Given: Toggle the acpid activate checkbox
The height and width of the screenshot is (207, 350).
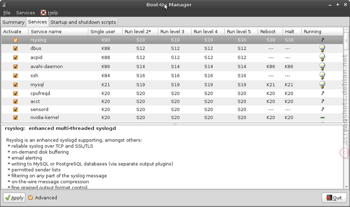Looking at the screenshot, I should (x=15, y=58).
